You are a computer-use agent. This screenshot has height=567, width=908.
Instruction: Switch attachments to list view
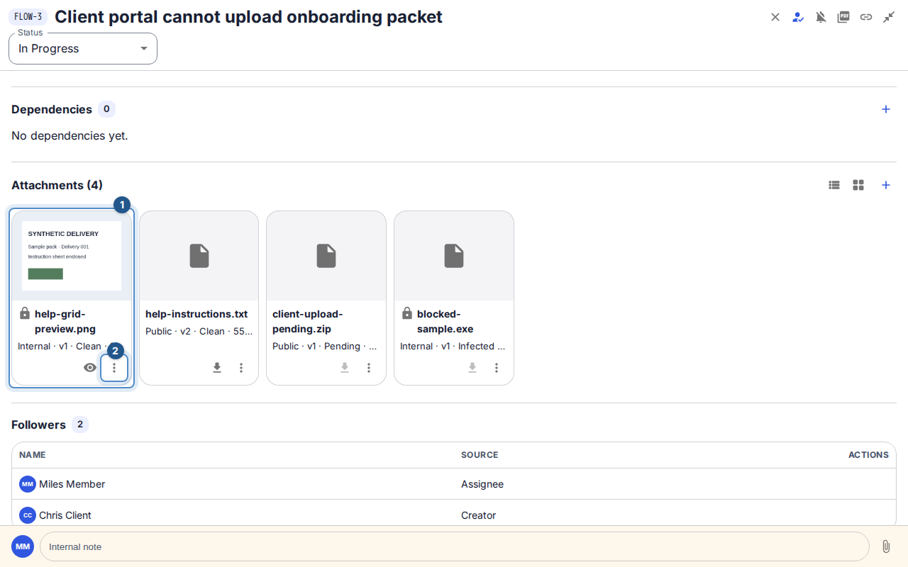tap(834, 185)
